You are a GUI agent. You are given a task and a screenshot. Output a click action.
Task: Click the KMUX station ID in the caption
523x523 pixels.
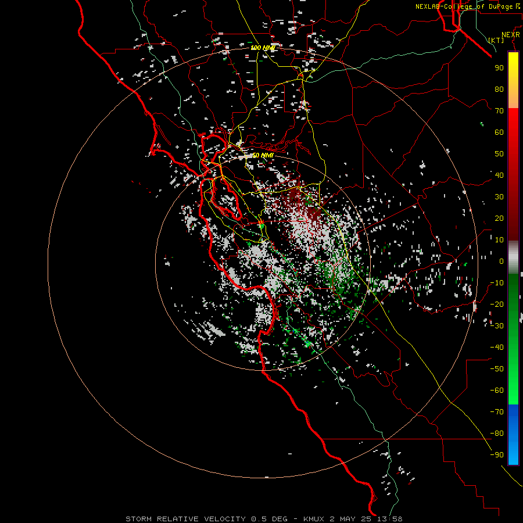(314, 519)
